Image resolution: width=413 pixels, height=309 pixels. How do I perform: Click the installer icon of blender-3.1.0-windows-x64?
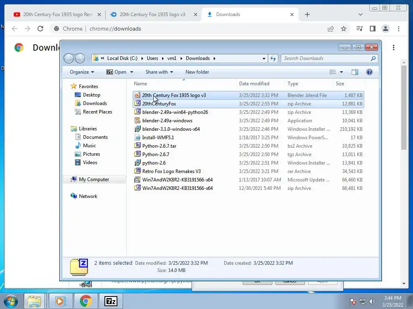pos(137,129)
